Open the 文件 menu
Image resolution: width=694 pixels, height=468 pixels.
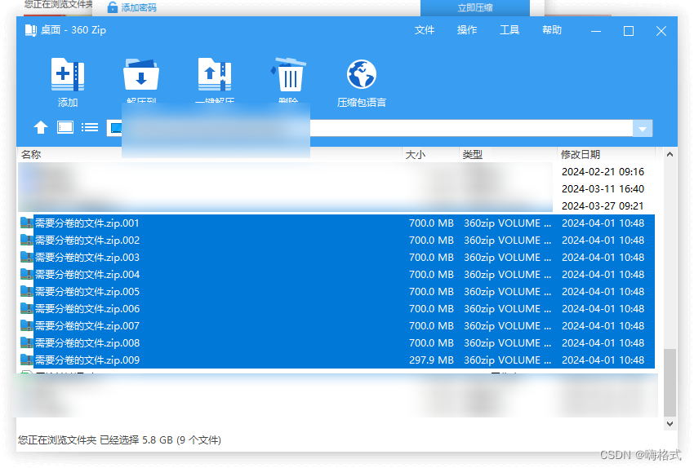[425, 30]
